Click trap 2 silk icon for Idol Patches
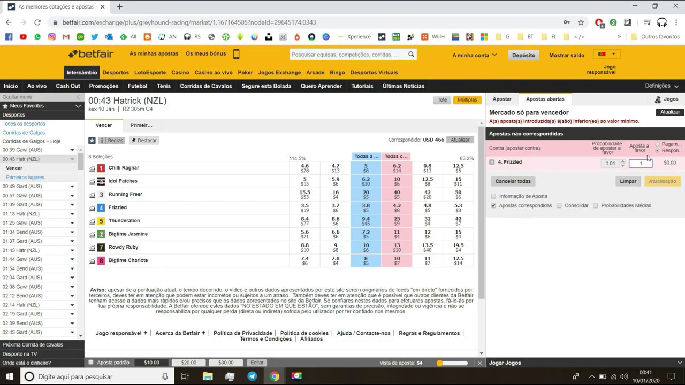 pyautogui.click(x=101, y=181)
